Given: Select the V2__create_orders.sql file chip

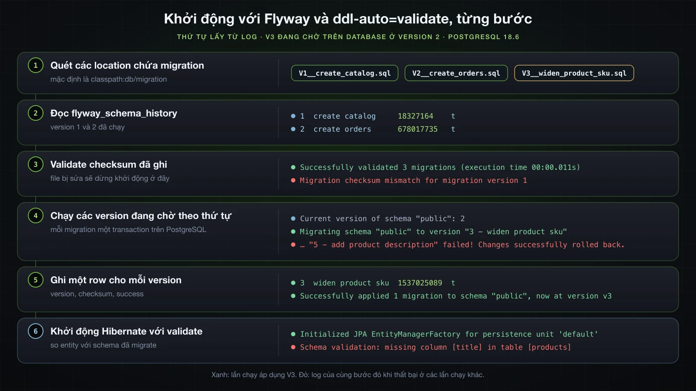Looking at the screenshot, I should tap(456, 73).
